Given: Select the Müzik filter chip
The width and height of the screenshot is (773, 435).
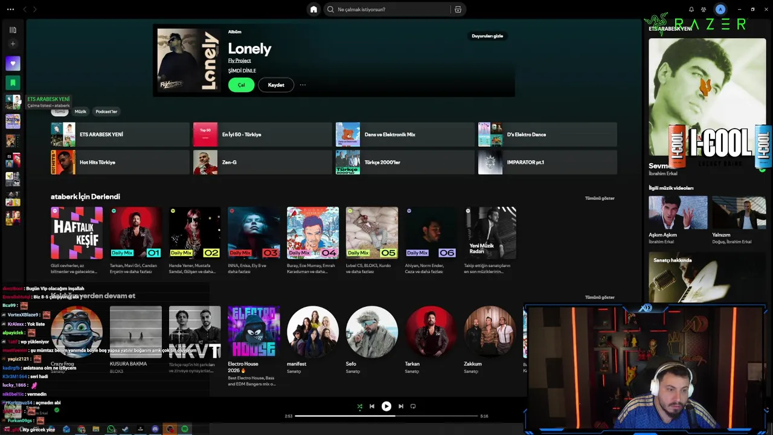Looking at the screenshot, I should tap(80, 111).
